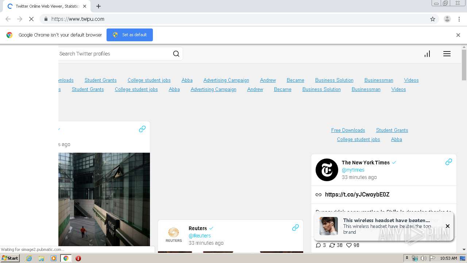
Task: Click the wireless headset ad thumbnail
Action: 329,226
